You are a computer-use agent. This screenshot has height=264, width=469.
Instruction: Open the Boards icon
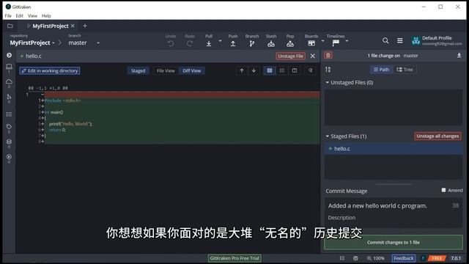pos(311,43)
